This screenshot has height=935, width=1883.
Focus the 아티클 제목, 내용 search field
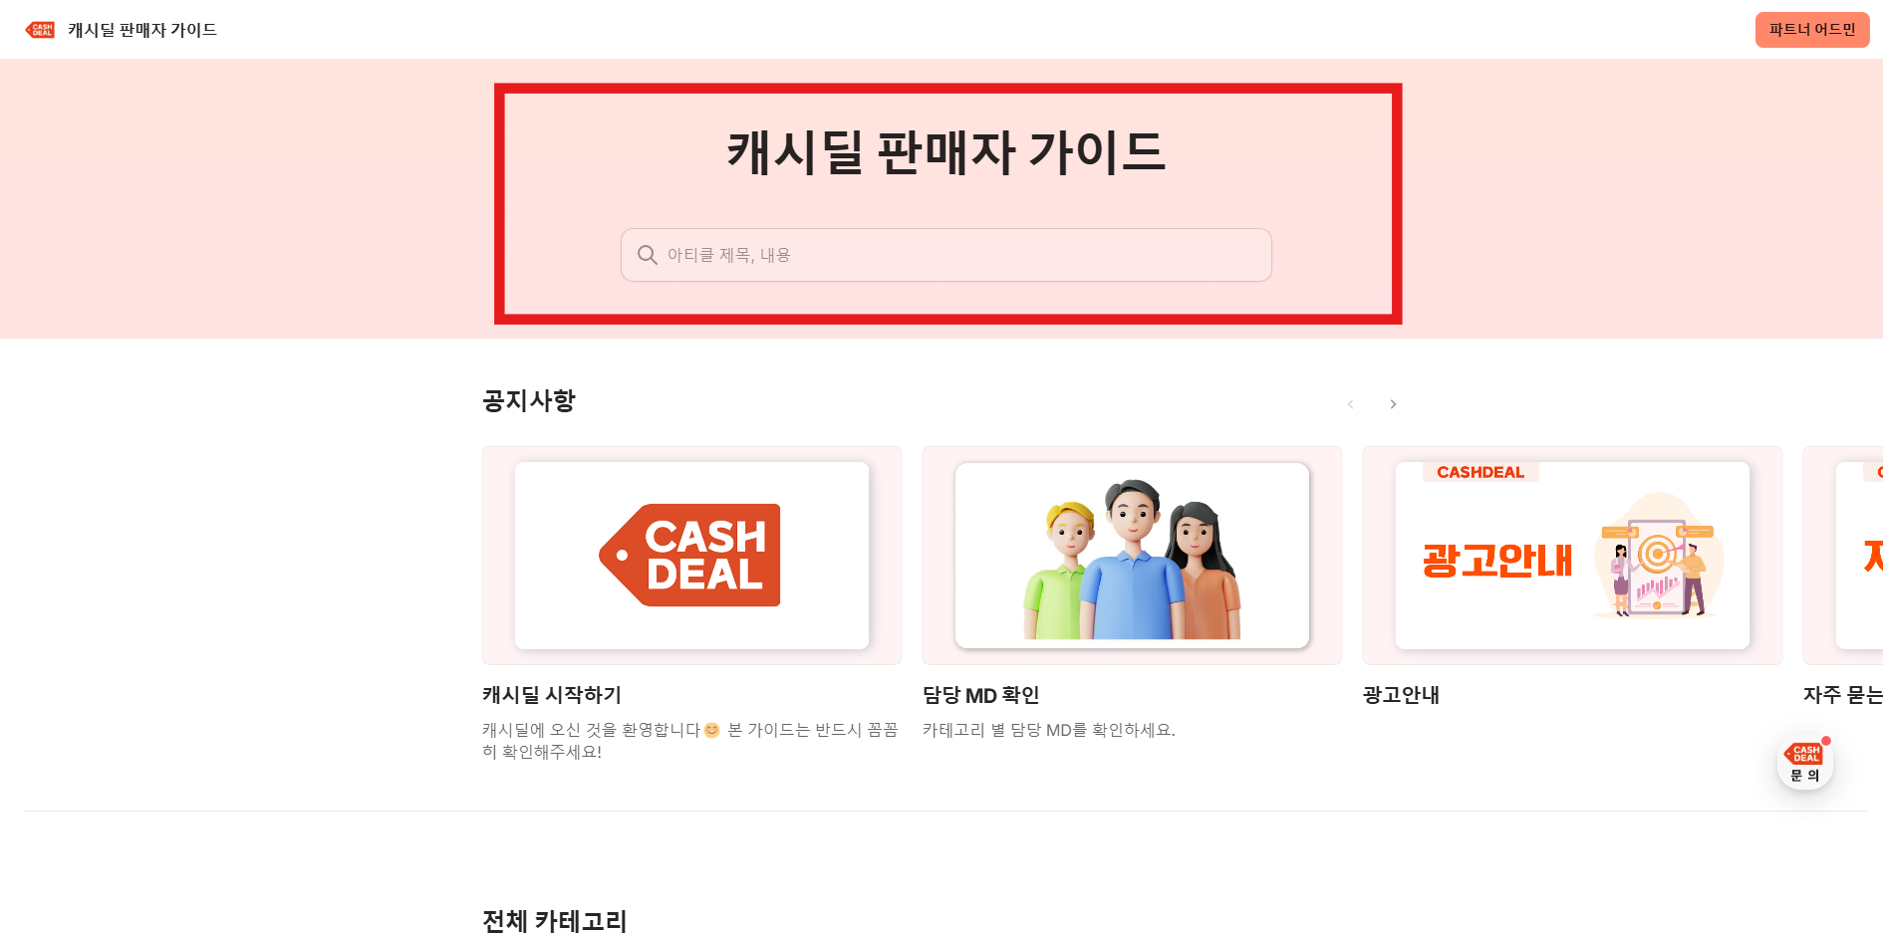(946, 255)
